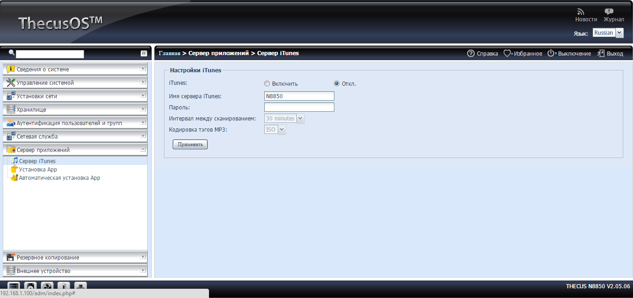
Task: Click the Установка App package icon
Action: (14, 169)
